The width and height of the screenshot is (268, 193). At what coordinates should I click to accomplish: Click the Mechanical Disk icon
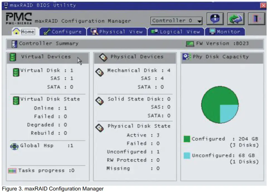point(100,72)
